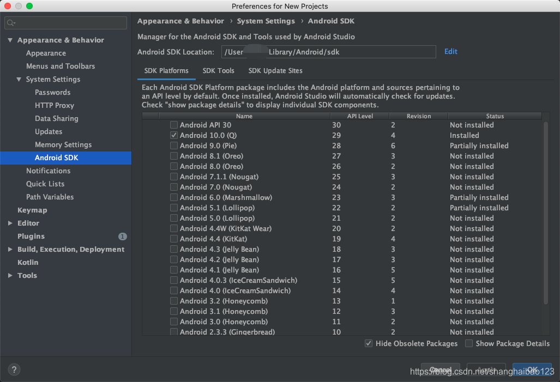Click the Status column header
The image size is (560, 382).
point(495,116)
